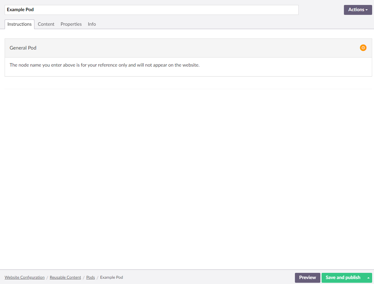Click the Save and publish button
Screen dimensions: 374x284
click(343, 278)
